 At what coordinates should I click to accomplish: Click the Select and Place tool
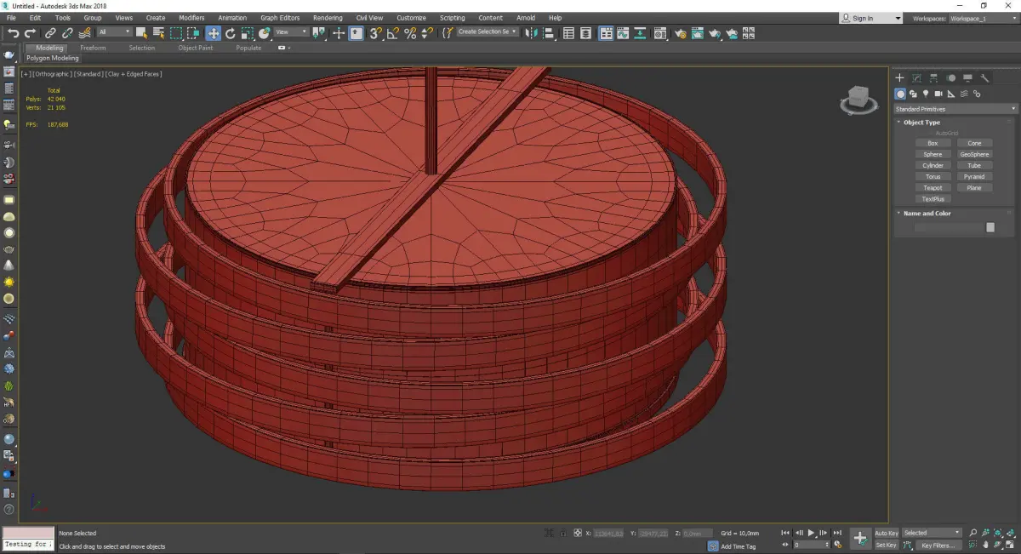(265, 33)
